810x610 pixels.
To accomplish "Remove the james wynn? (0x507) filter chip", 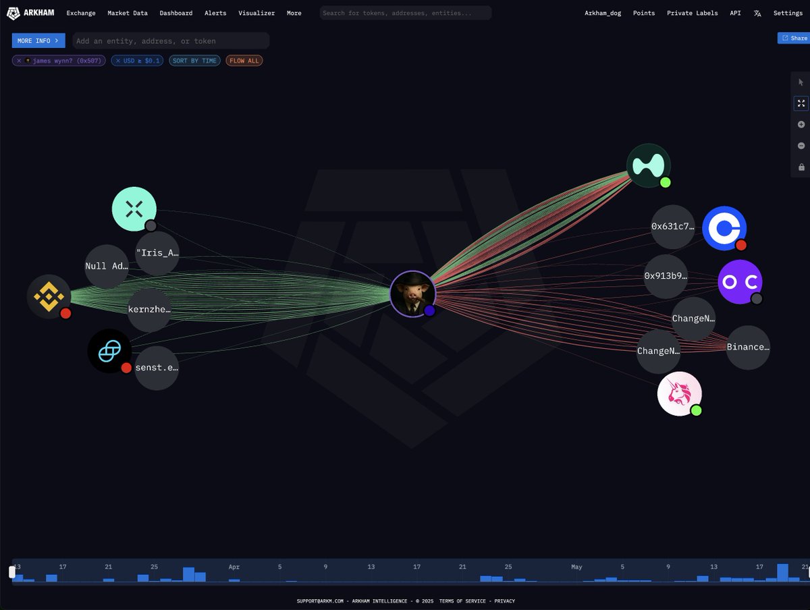I will 19,61.
